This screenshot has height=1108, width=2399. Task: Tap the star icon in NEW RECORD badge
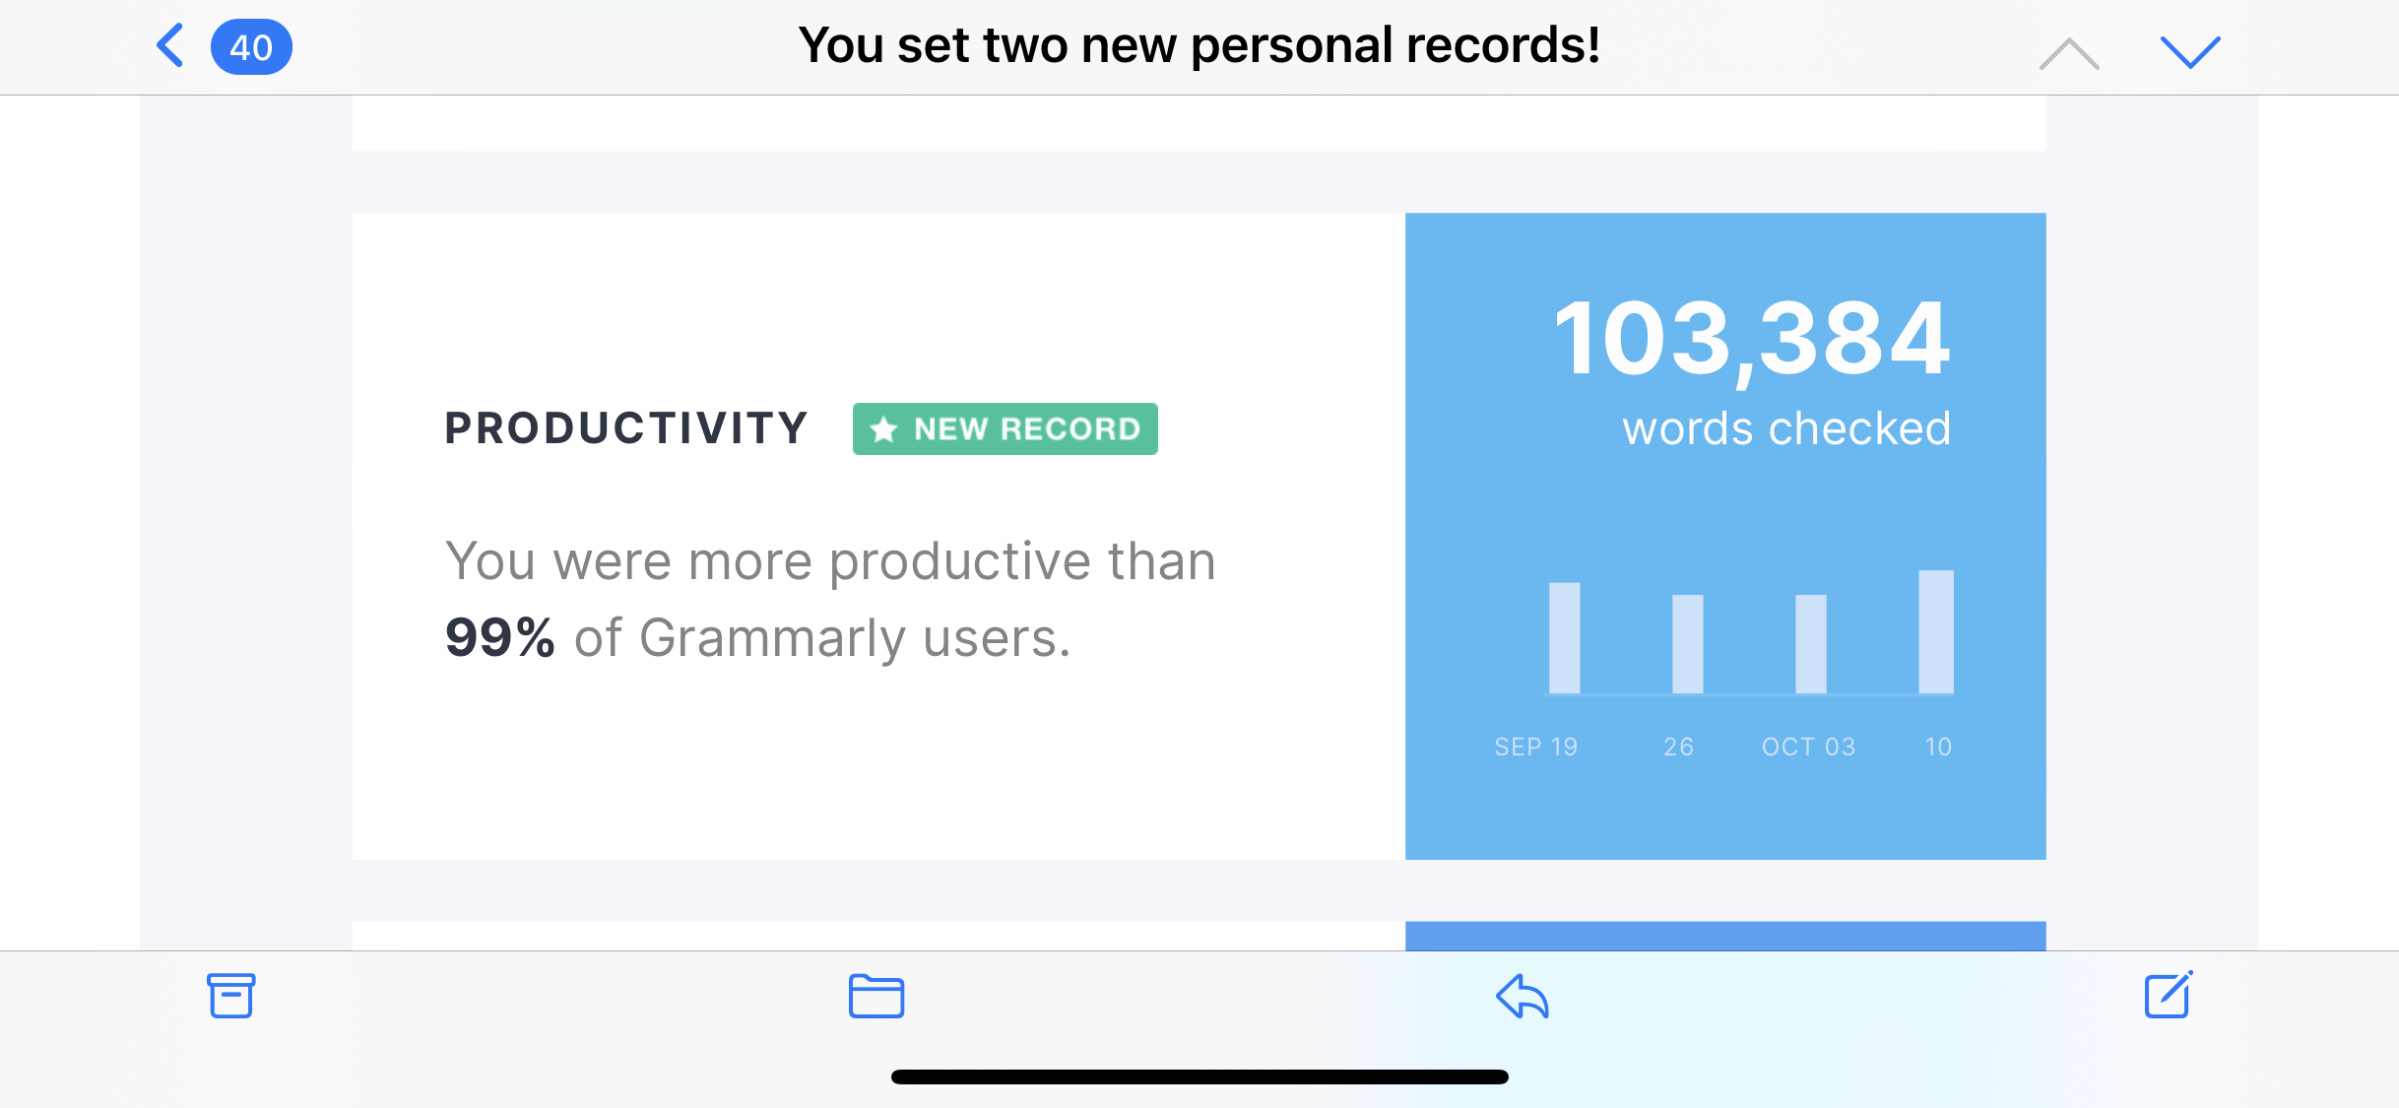(884, 429)
